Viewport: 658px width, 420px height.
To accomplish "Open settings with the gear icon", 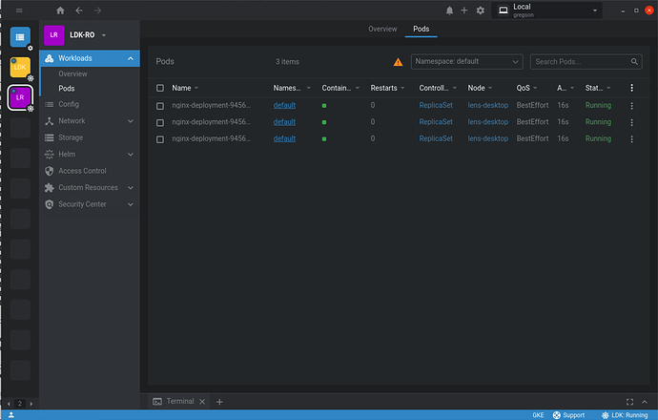I will [x=480, y=10].
